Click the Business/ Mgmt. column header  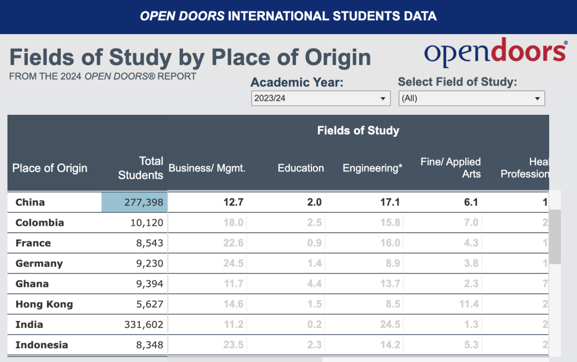207,168
